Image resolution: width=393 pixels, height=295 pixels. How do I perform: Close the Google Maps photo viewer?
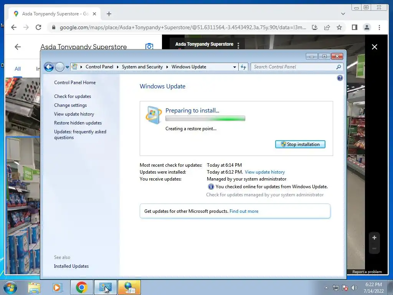point(375,47)
